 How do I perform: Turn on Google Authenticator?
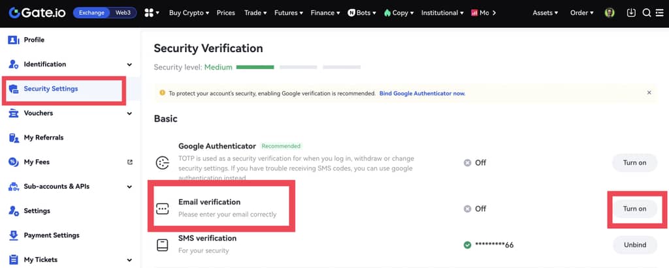point(634,162)
